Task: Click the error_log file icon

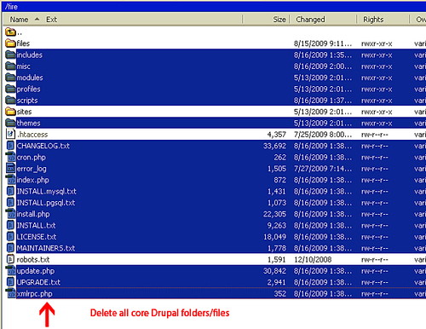Action: (10, 168)
